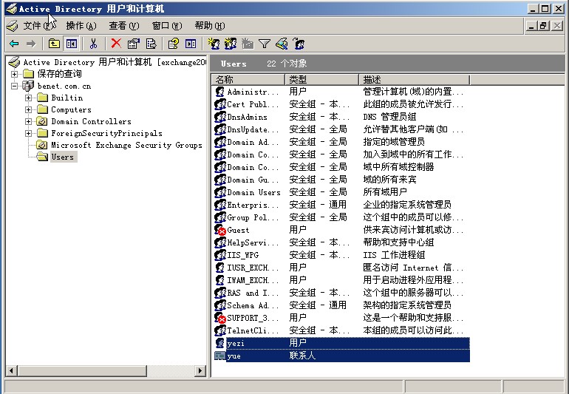Click the red X Delete icon

coord(116,44)
